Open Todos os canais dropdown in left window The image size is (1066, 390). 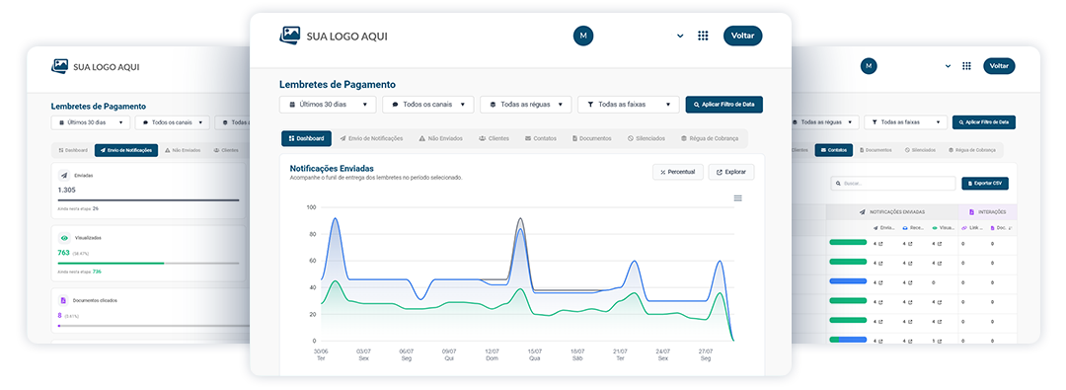172,122
